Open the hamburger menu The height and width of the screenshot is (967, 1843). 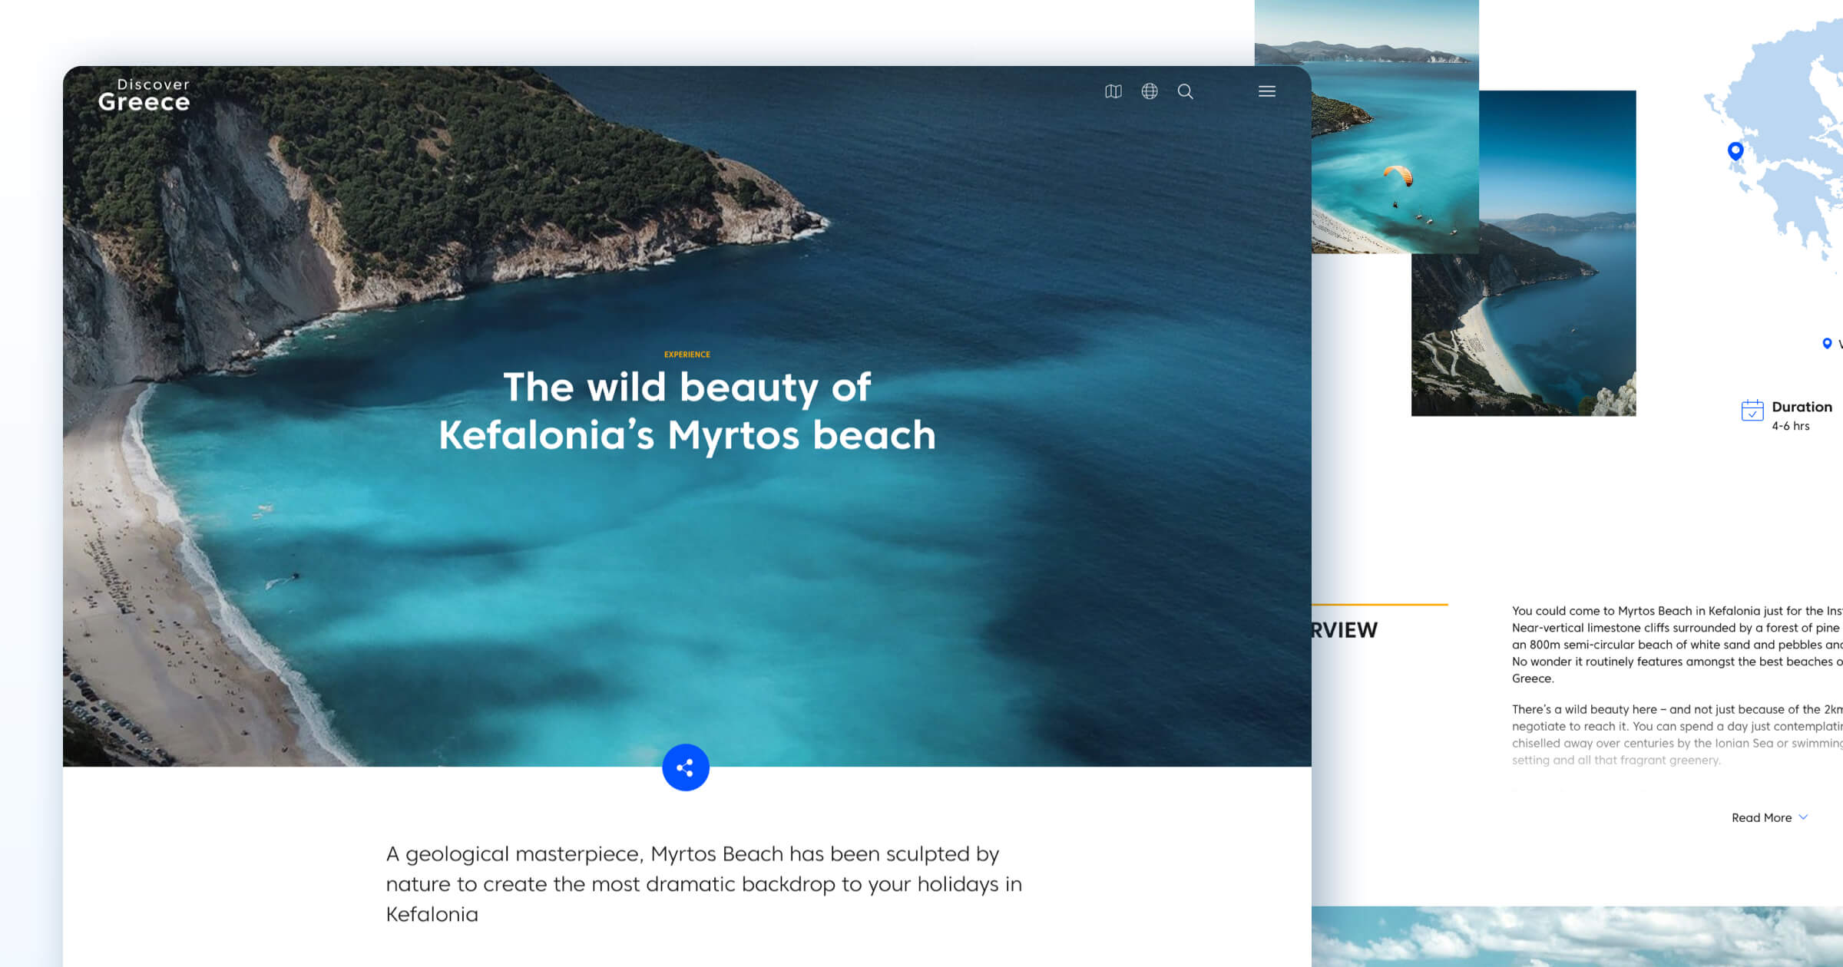click(x=1267, y=91)
